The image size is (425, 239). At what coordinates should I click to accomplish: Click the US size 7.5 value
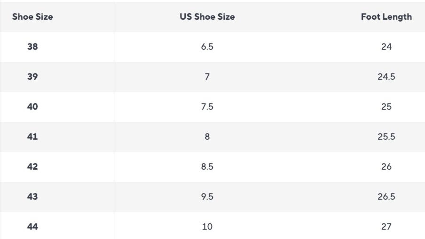pos(207,107)
